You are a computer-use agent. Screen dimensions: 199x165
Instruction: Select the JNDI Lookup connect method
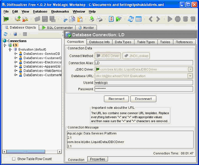[136, 56]
